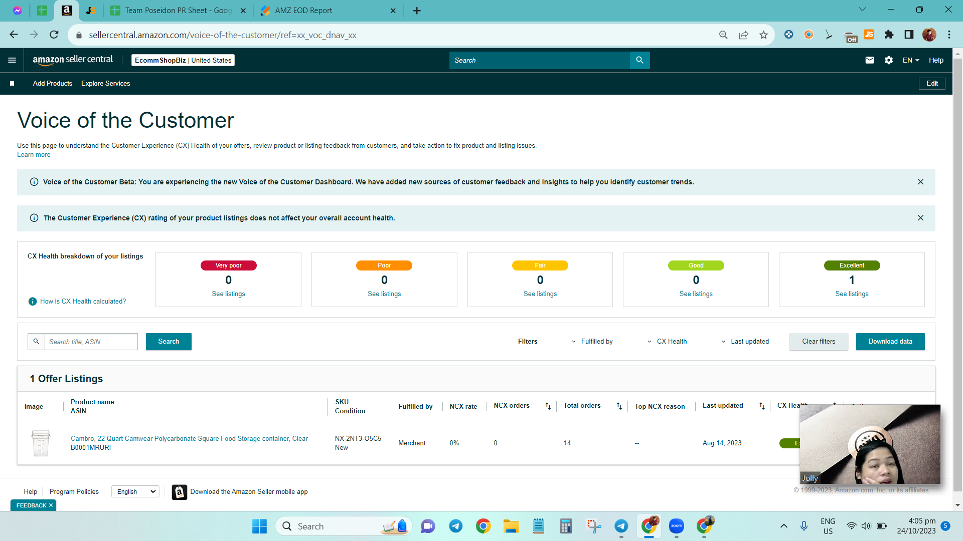Open the Cambro 22 Quart container listing
Viewport: 963px width, 541px height.
click(189, 439)
